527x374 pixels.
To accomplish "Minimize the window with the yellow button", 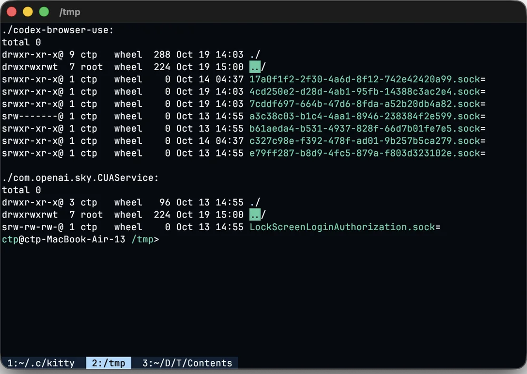I will [28, 12].
